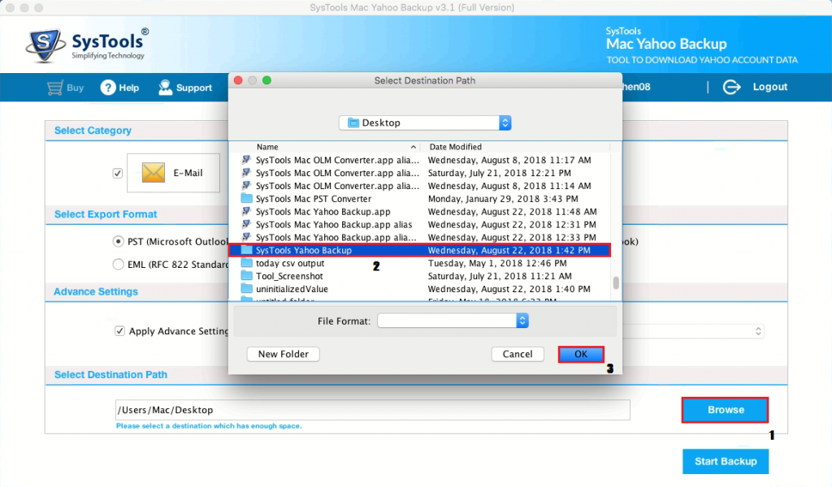Close the Select Destination Path dialog
This screenshot has height=487, width=832.
coord(238,80)
